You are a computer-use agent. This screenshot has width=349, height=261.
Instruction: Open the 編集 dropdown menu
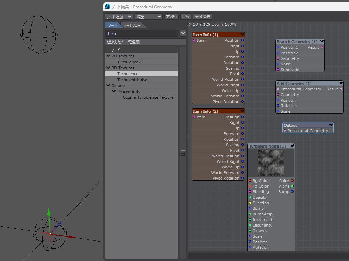click(149, 17)
